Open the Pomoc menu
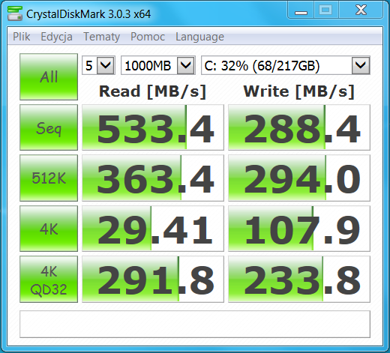This screenshot has height=353, width=390. pos(148,37)
